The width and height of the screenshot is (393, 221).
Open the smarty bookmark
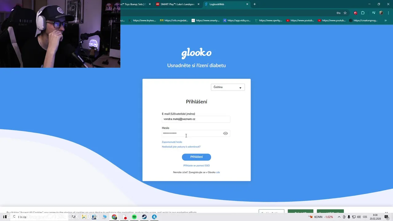[205, 21]
